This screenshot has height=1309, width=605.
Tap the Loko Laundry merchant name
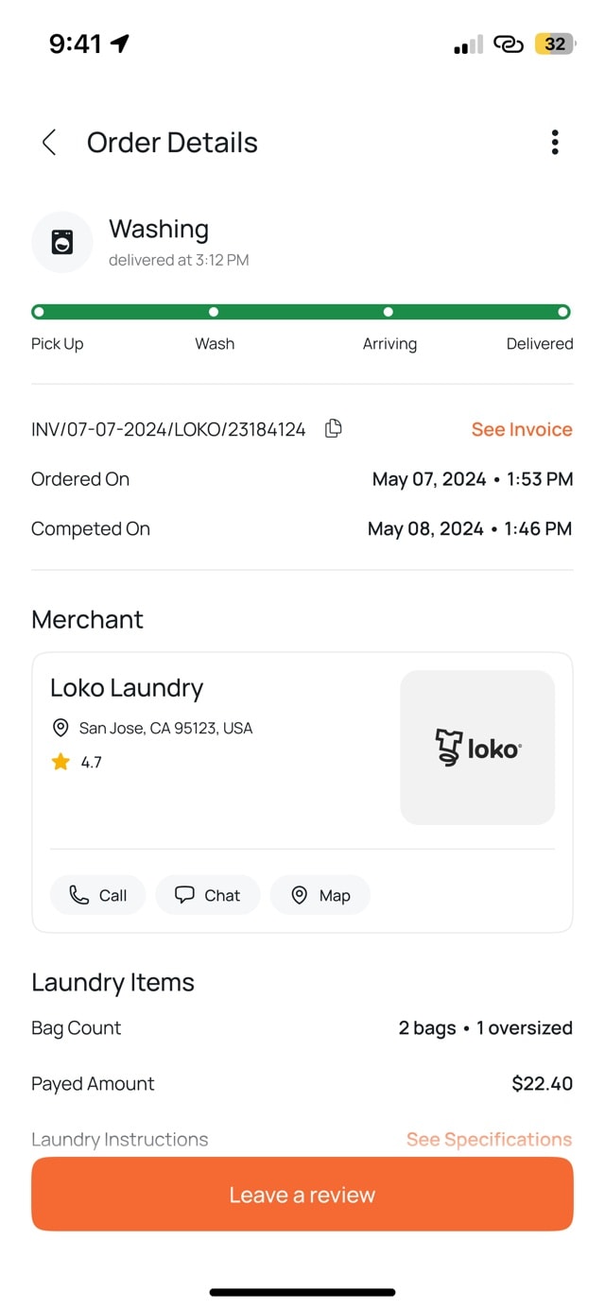point(127,688)
